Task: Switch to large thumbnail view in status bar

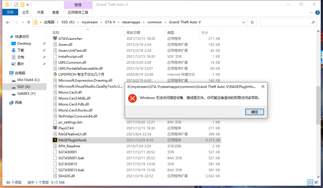Action: (317, 182)
